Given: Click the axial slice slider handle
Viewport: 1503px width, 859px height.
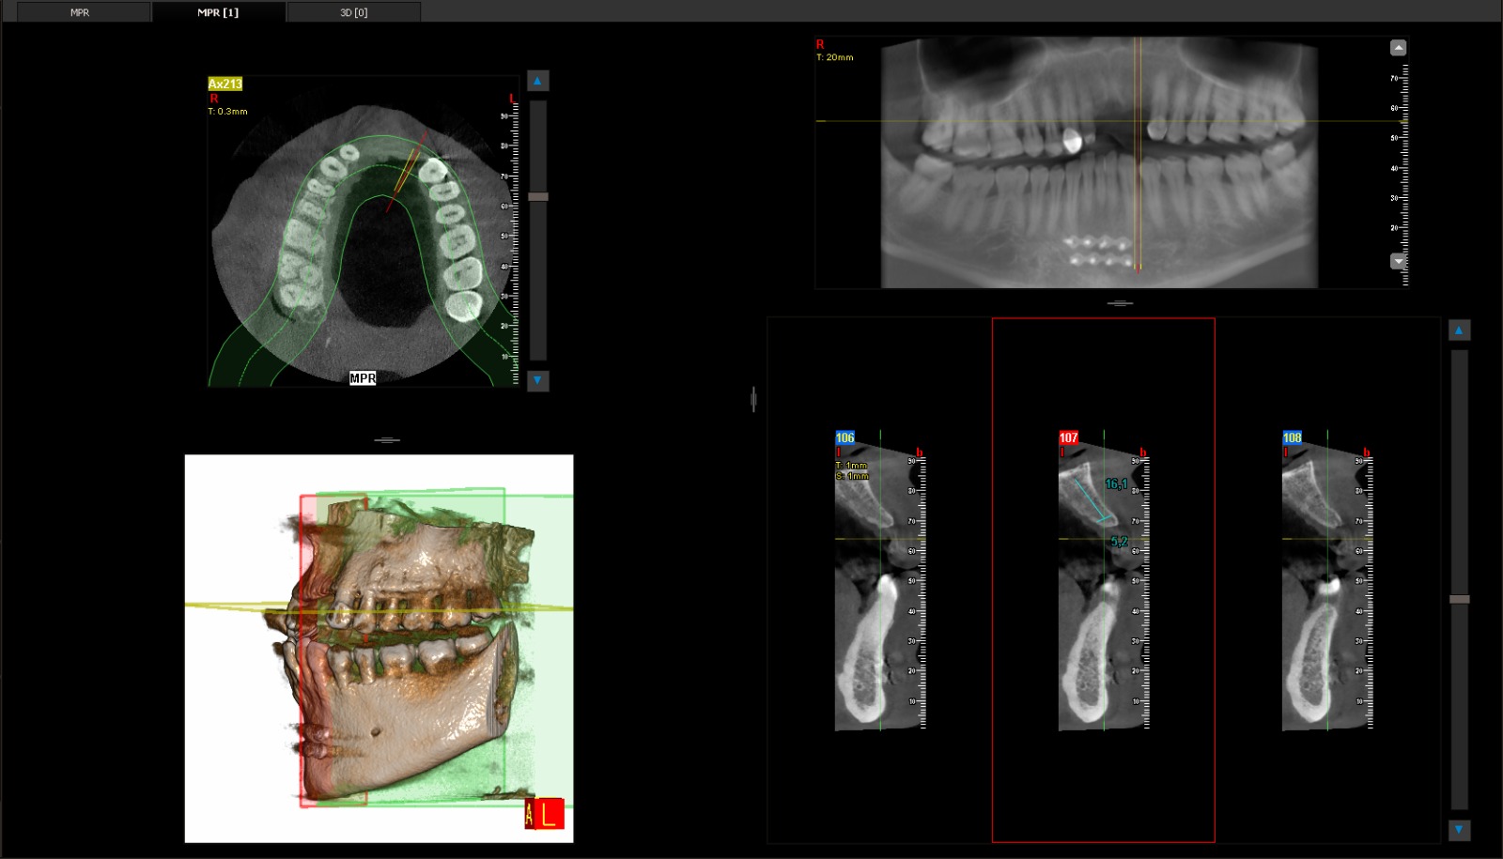Looking at the screenshot, I should (x=538, y=197).
